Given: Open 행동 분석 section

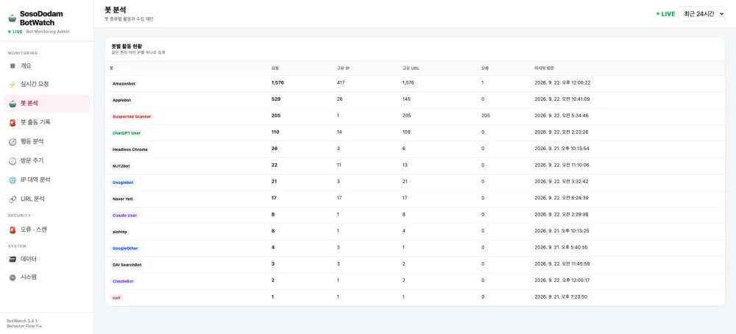Looking at the screenshot, I should [x=46, y=142].
